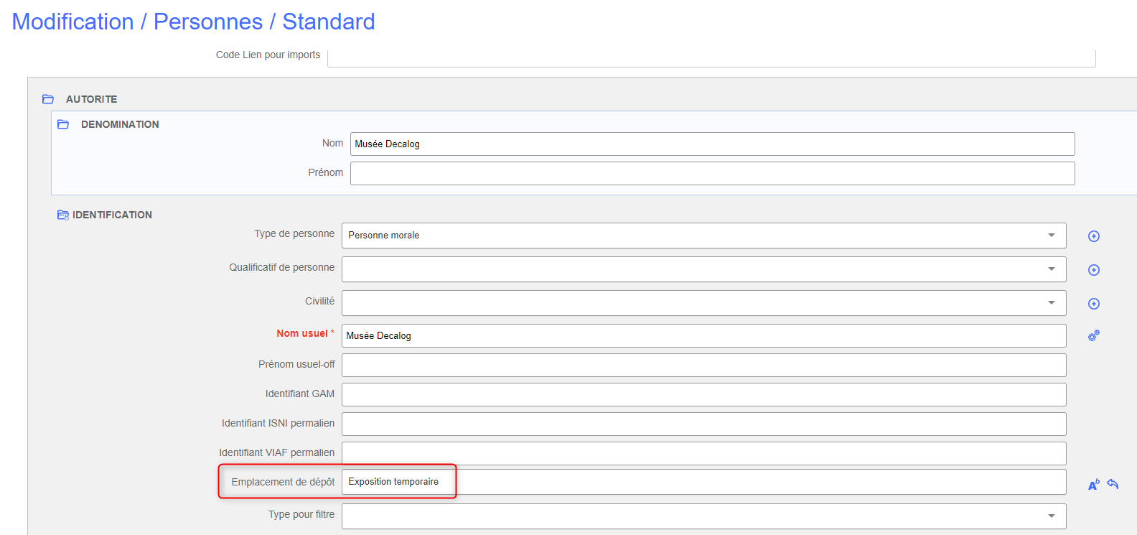The height and width of the screenshot is (535, 1137).
Task: Click the Ab text icon beside Emplacement de dépôt
Action: pyautogui.click(x=1093, y=485)
